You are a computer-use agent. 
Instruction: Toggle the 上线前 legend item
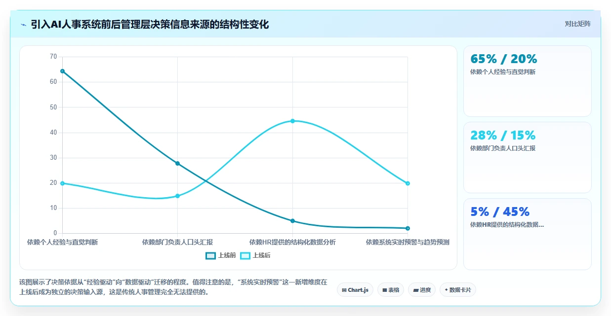(x=221, y=255)
